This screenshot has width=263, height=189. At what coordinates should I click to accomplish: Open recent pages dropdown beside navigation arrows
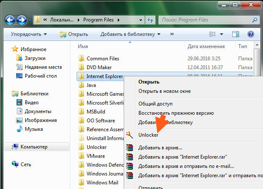tap(30, 20)
